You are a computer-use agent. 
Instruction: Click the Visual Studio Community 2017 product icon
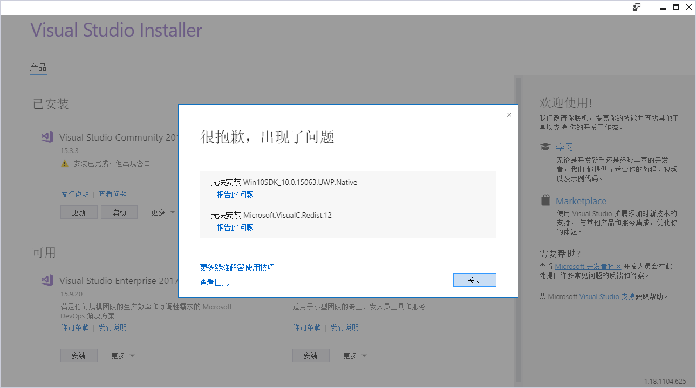tap(47, 137)
